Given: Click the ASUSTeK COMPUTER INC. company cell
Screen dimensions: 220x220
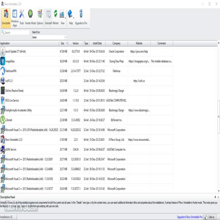Looking at the screenshot, I should (x=116, y=100).
